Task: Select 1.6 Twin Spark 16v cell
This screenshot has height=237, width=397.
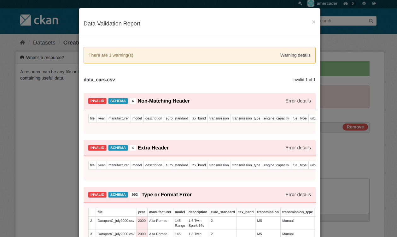Action: 198,223
